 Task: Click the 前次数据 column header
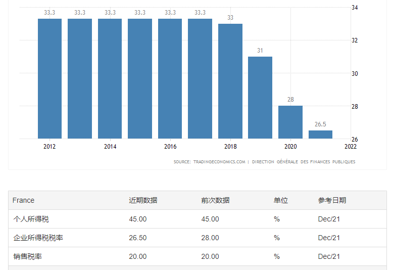click(x=215, y=200)
